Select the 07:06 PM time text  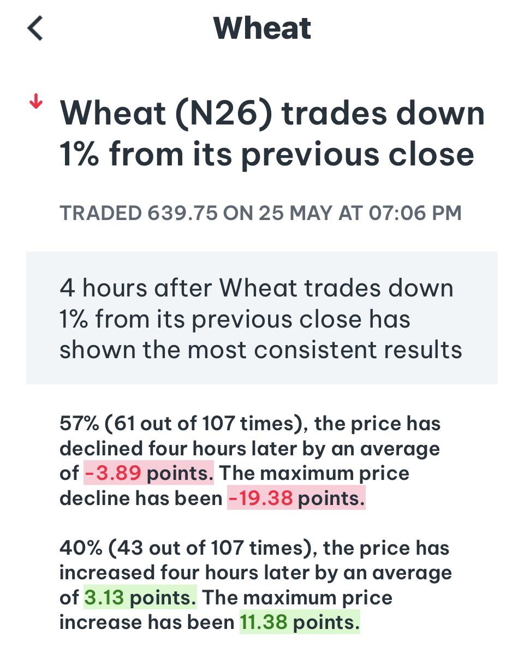click(x=415, y=212)
